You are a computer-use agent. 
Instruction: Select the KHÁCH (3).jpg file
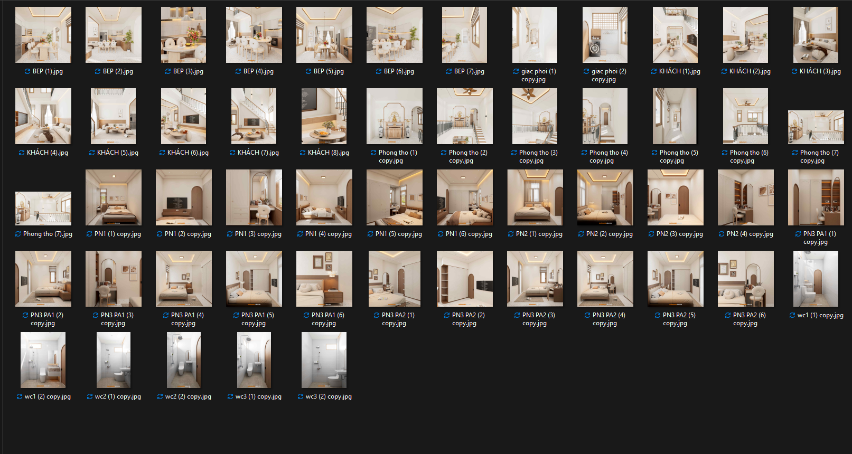pos(816,35)
